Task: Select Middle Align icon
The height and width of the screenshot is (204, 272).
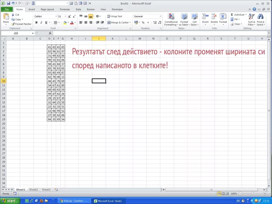Action: coord(86,16)
